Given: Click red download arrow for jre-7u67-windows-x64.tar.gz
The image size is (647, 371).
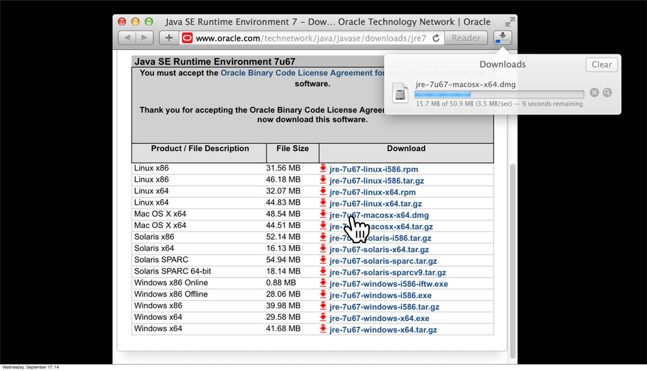Looking at the screenshot, I should pos(323,329).
